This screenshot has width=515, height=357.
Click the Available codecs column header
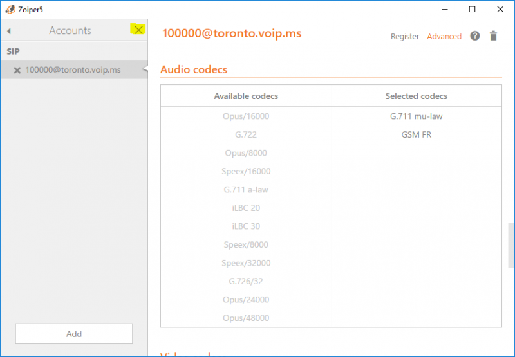tap(246, 96)
